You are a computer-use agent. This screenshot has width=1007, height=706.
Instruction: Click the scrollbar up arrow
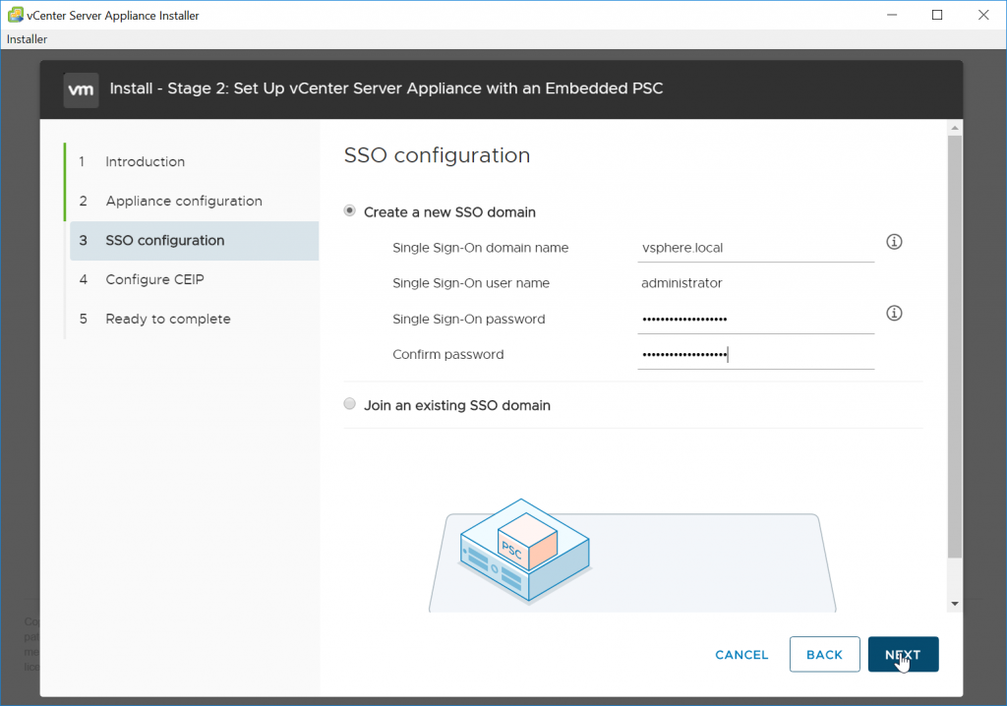(954, 128)
